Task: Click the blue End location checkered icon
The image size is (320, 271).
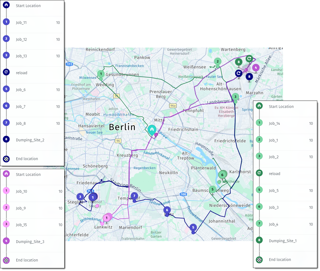Action: pyautogui.click(x=6, y=159)
